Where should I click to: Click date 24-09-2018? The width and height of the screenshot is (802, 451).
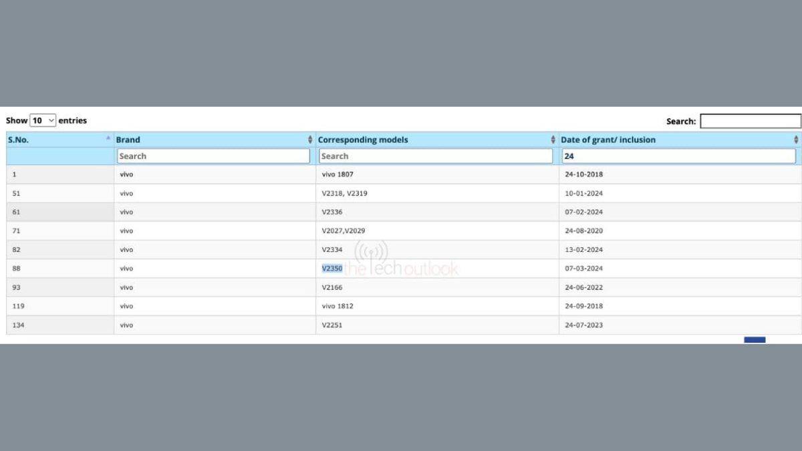(583, 306)
